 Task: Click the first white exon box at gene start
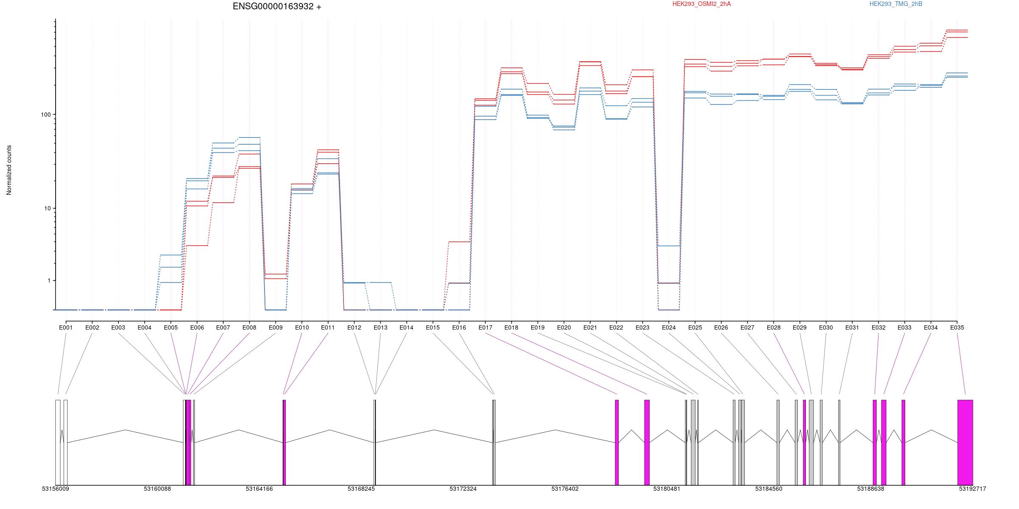(x=58, y=442)
